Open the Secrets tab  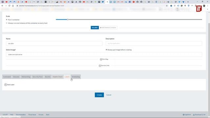[48, 77]
